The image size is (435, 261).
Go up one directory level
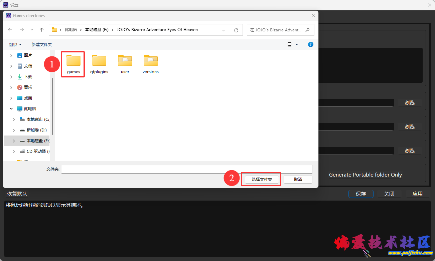[41, 30]
